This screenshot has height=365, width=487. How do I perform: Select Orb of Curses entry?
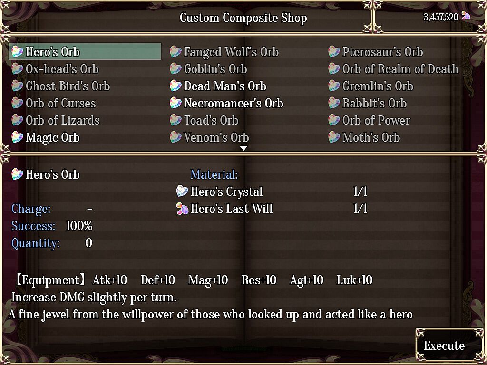tap(60, 103)
